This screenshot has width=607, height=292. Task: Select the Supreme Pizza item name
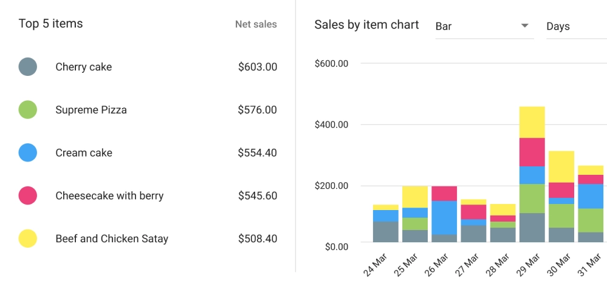(x=91, y=110)
